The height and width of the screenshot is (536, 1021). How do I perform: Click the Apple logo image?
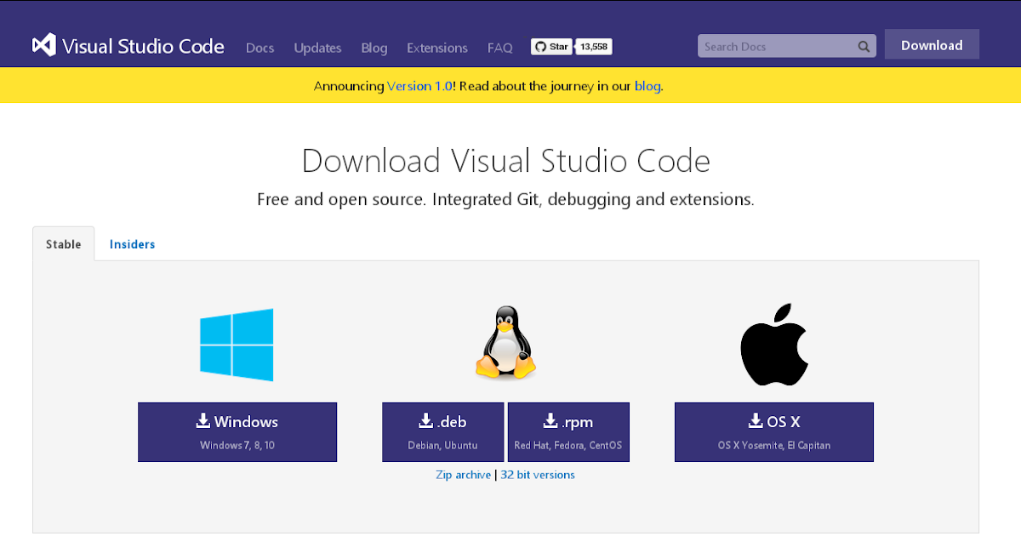coord(773,344)
